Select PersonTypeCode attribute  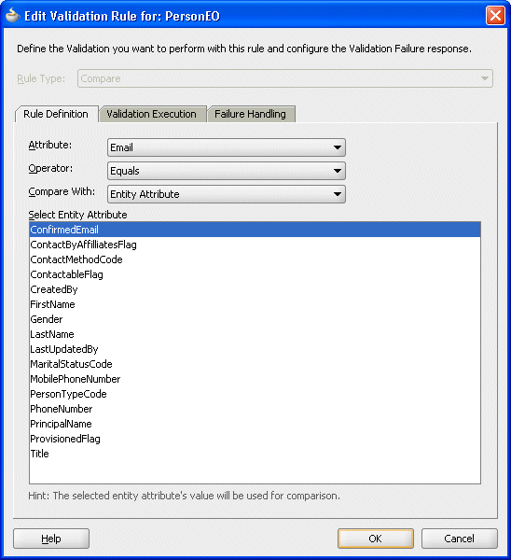(255, 394)
